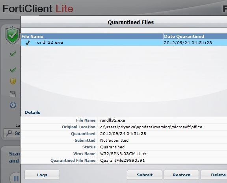Select the rundll32.exe row in list

[x=124, y=43]
